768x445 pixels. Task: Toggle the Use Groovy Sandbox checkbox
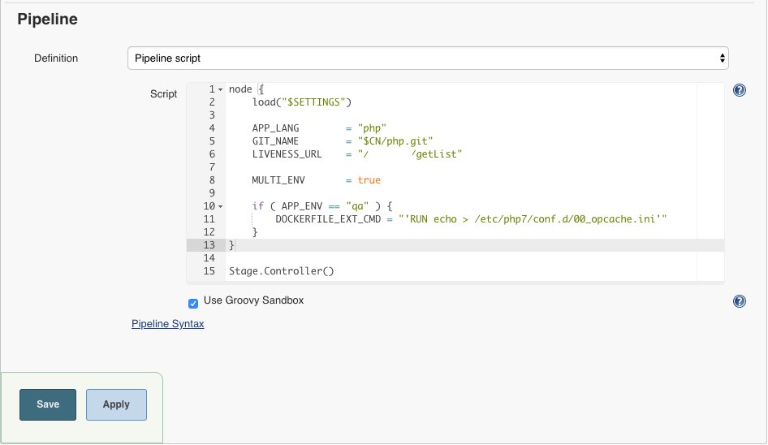coord(193,303)
